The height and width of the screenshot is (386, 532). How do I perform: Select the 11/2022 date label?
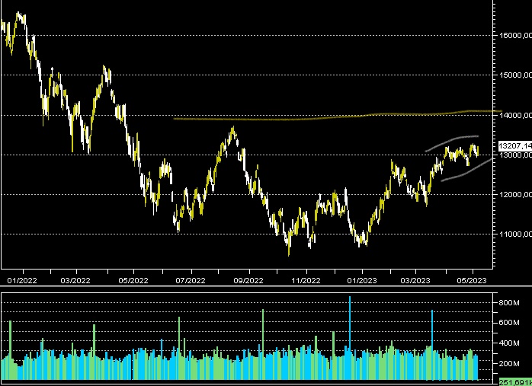(x=306, y=281)
